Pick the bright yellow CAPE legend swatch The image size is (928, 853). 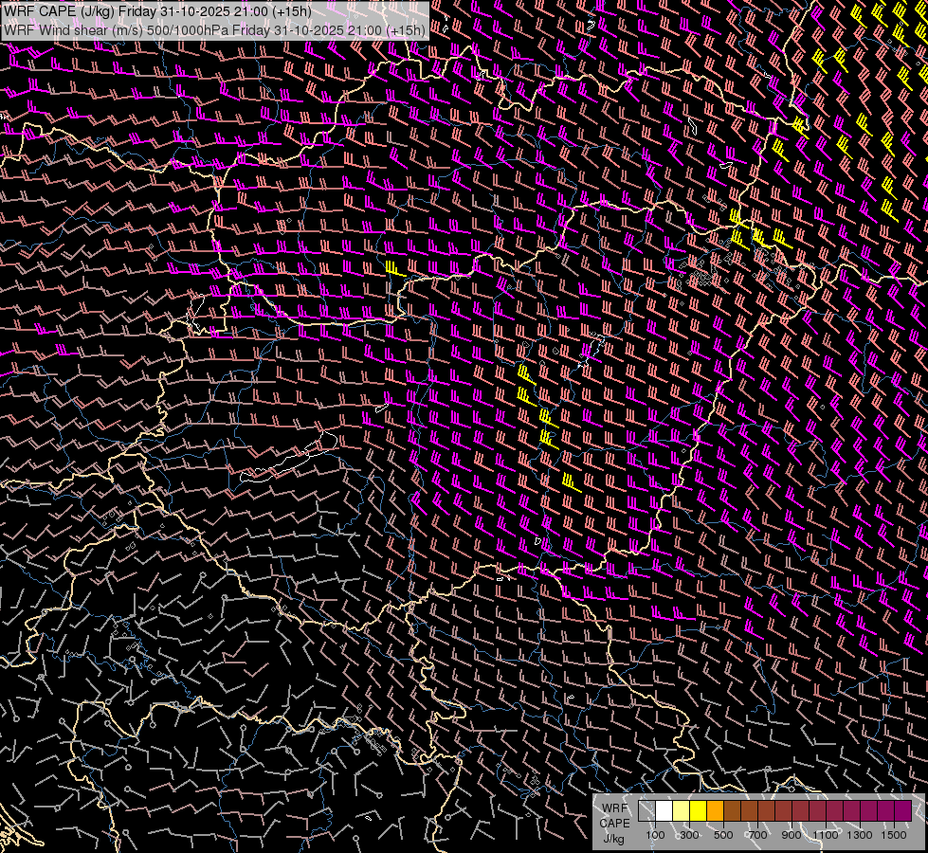click(699, 810)
